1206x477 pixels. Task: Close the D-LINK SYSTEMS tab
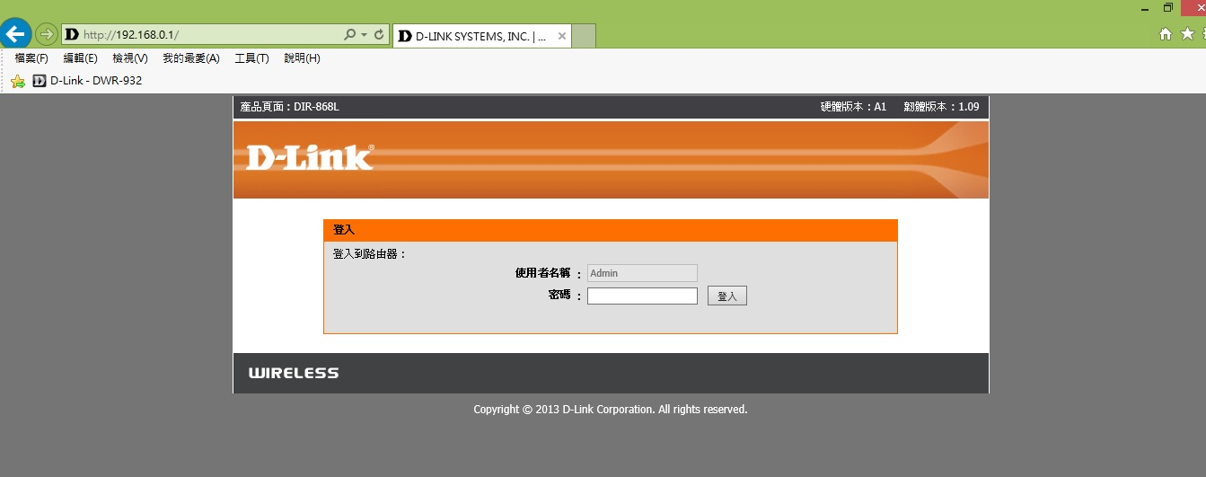[x=562, y=37]
